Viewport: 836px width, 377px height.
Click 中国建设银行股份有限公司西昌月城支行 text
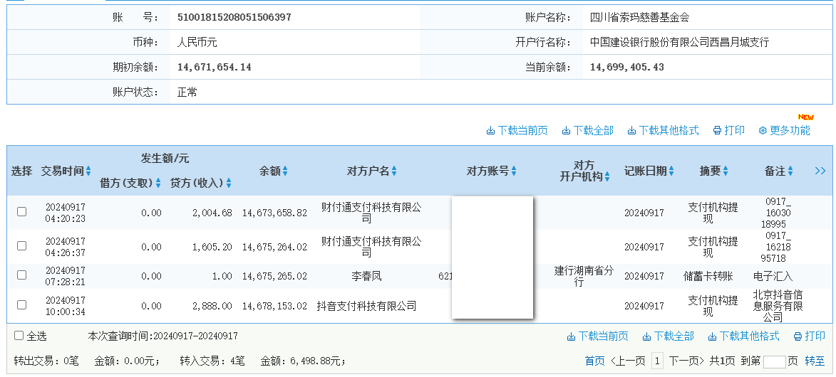pos(680,42)
